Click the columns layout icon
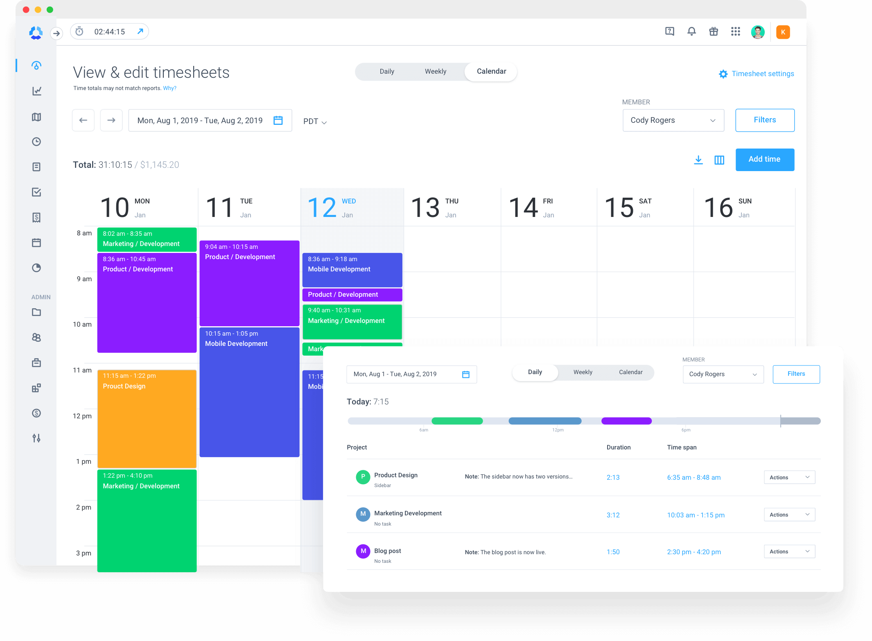 point(719,160)
